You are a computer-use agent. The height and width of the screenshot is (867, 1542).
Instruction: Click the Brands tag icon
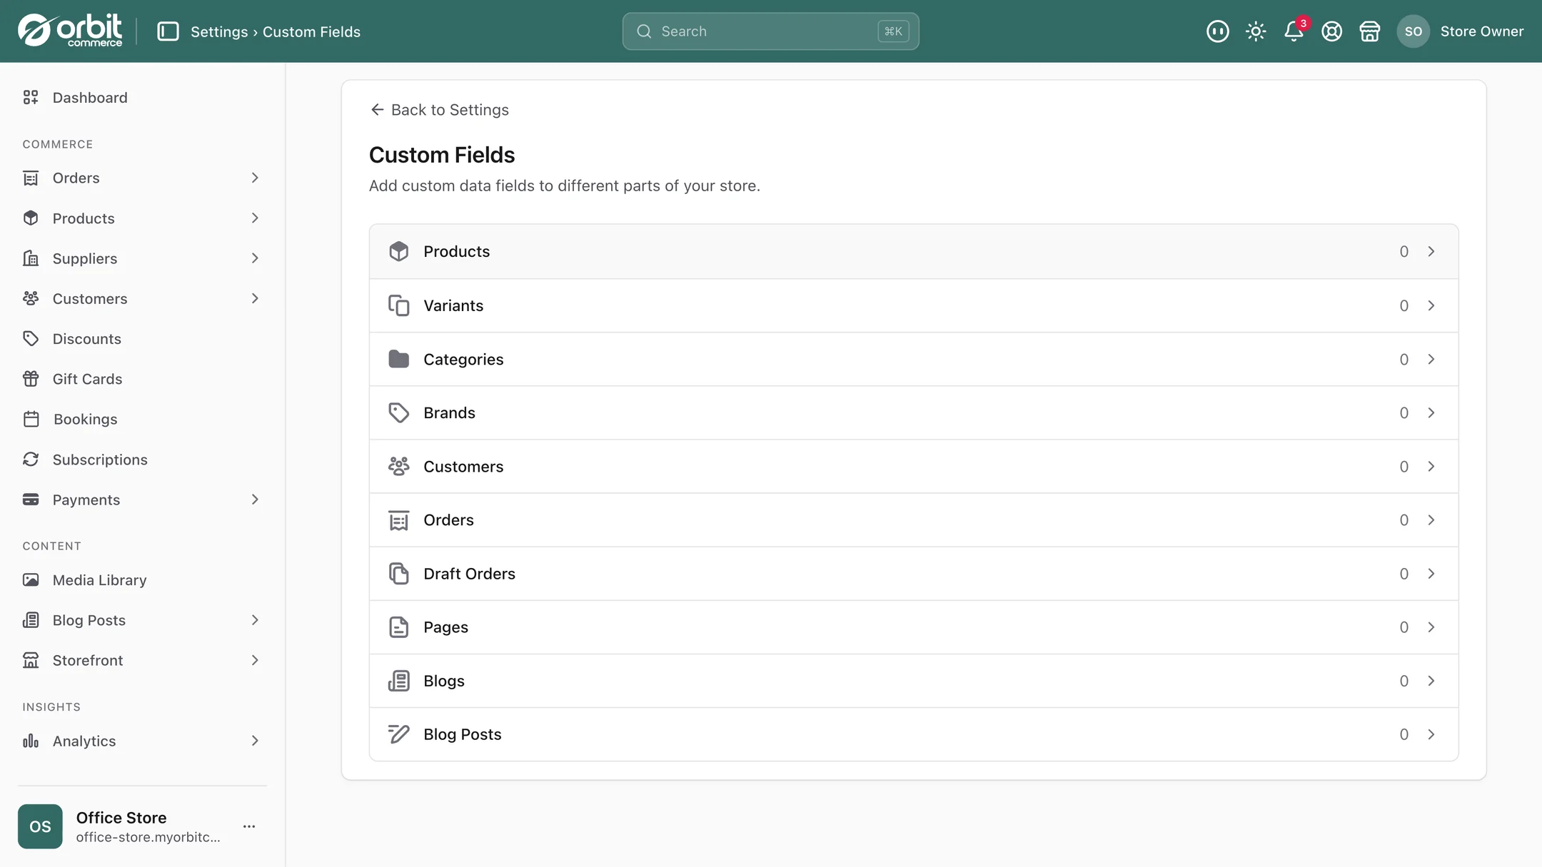pyautogui.click(x=398, y=412)
